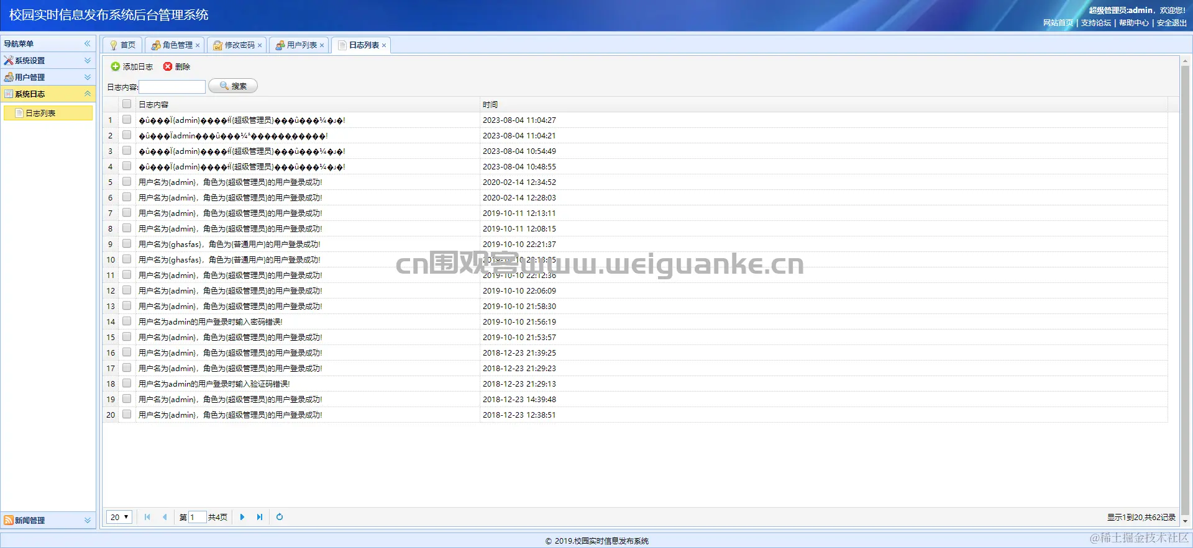Go to previous page

pyautogui.click(x=165, y=517)
